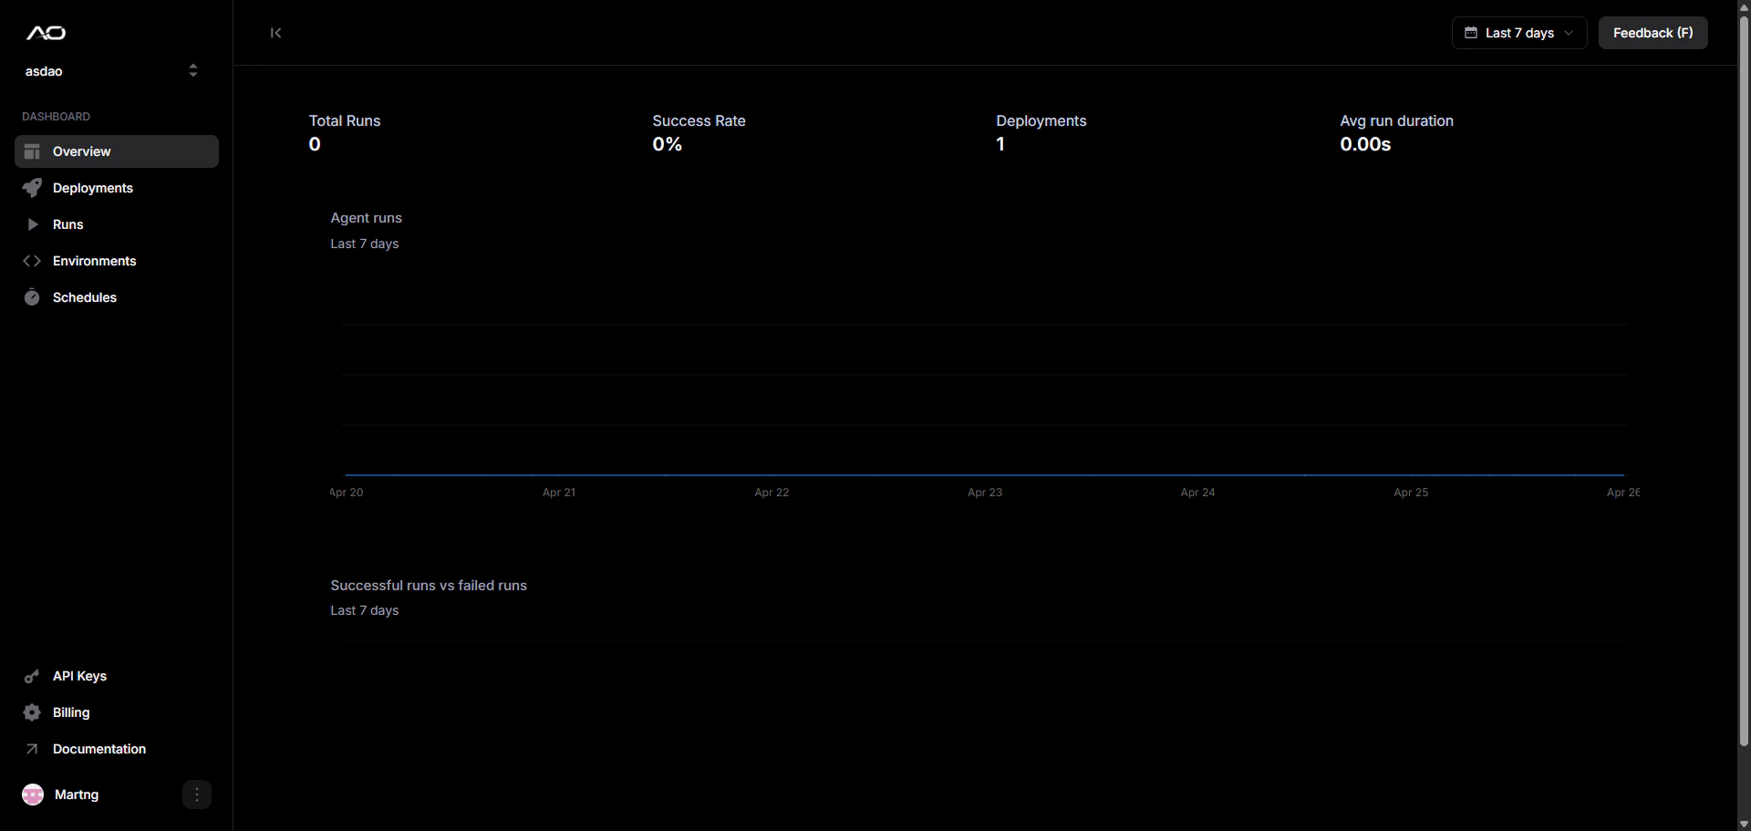Collapse the sidebar with the arrow icon
1751x831 pixels.
275,33
